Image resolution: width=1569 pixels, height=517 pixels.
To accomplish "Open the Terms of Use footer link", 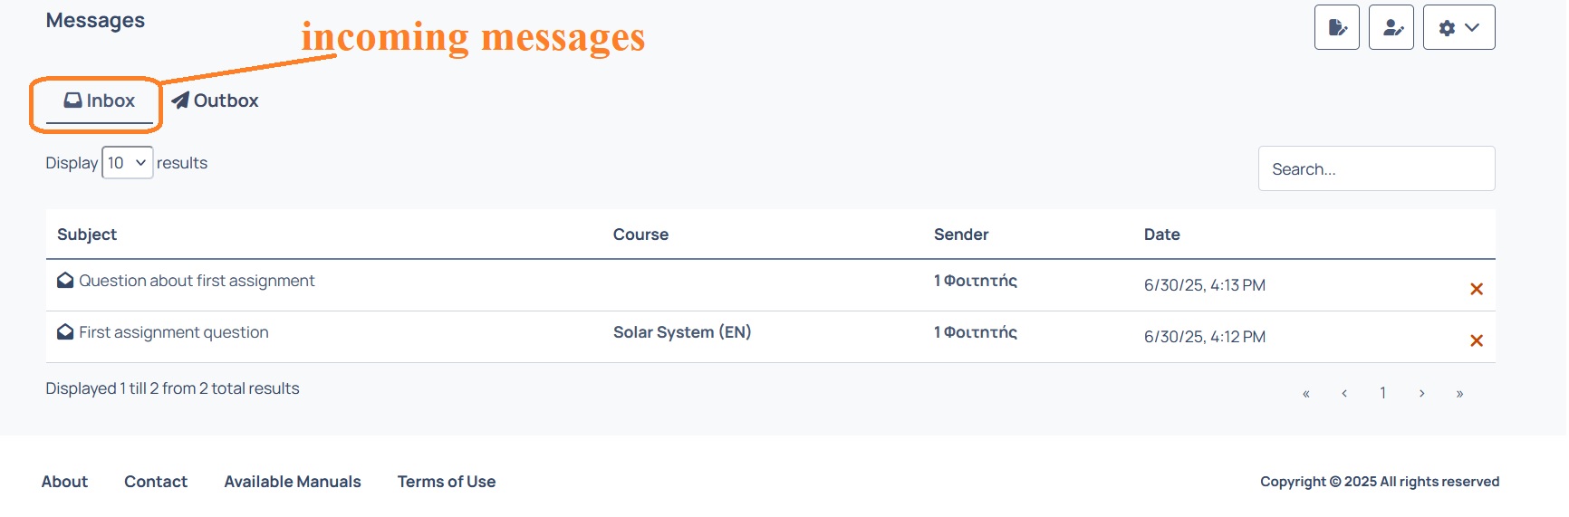I will click(x=447, y=482).
